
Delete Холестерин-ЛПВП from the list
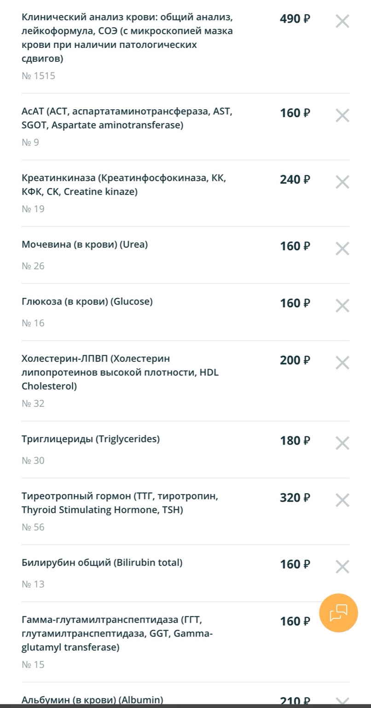[x=342, y=363]
